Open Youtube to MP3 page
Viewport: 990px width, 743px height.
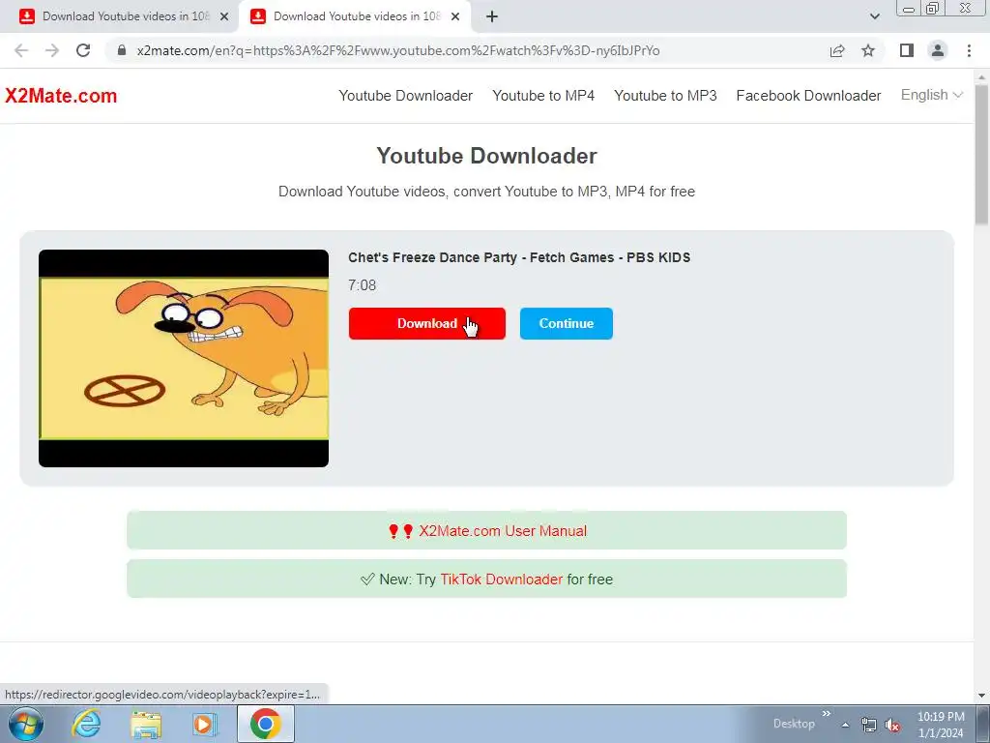pyautogui.click(x=665, y=96)
